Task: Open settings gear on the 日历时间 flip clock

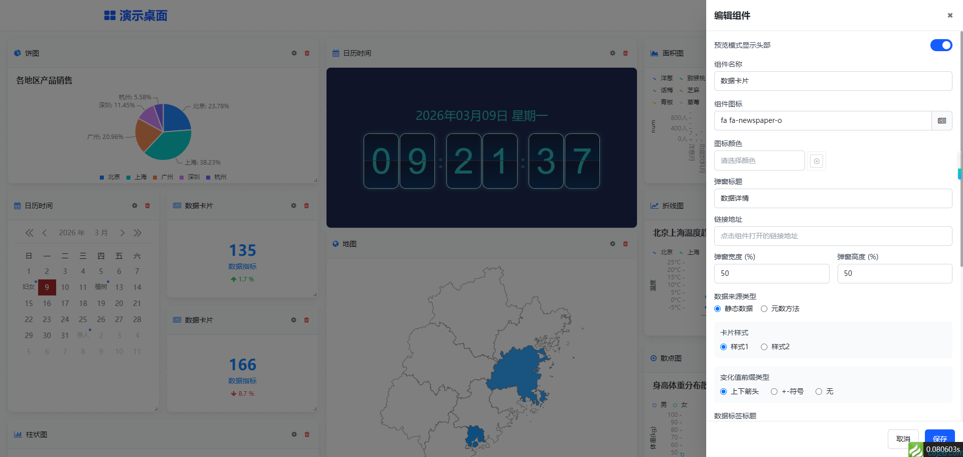Action: 612,53
